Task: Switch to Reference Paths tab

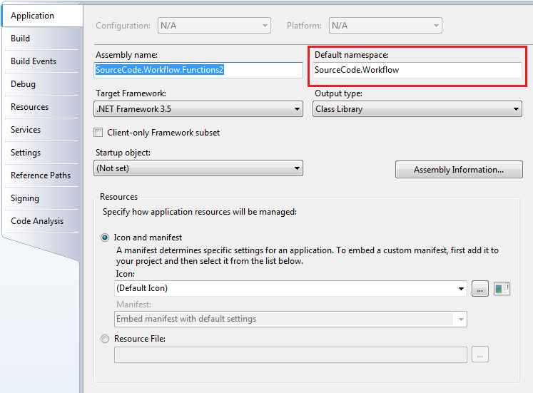Action: (x=42, y=175)
